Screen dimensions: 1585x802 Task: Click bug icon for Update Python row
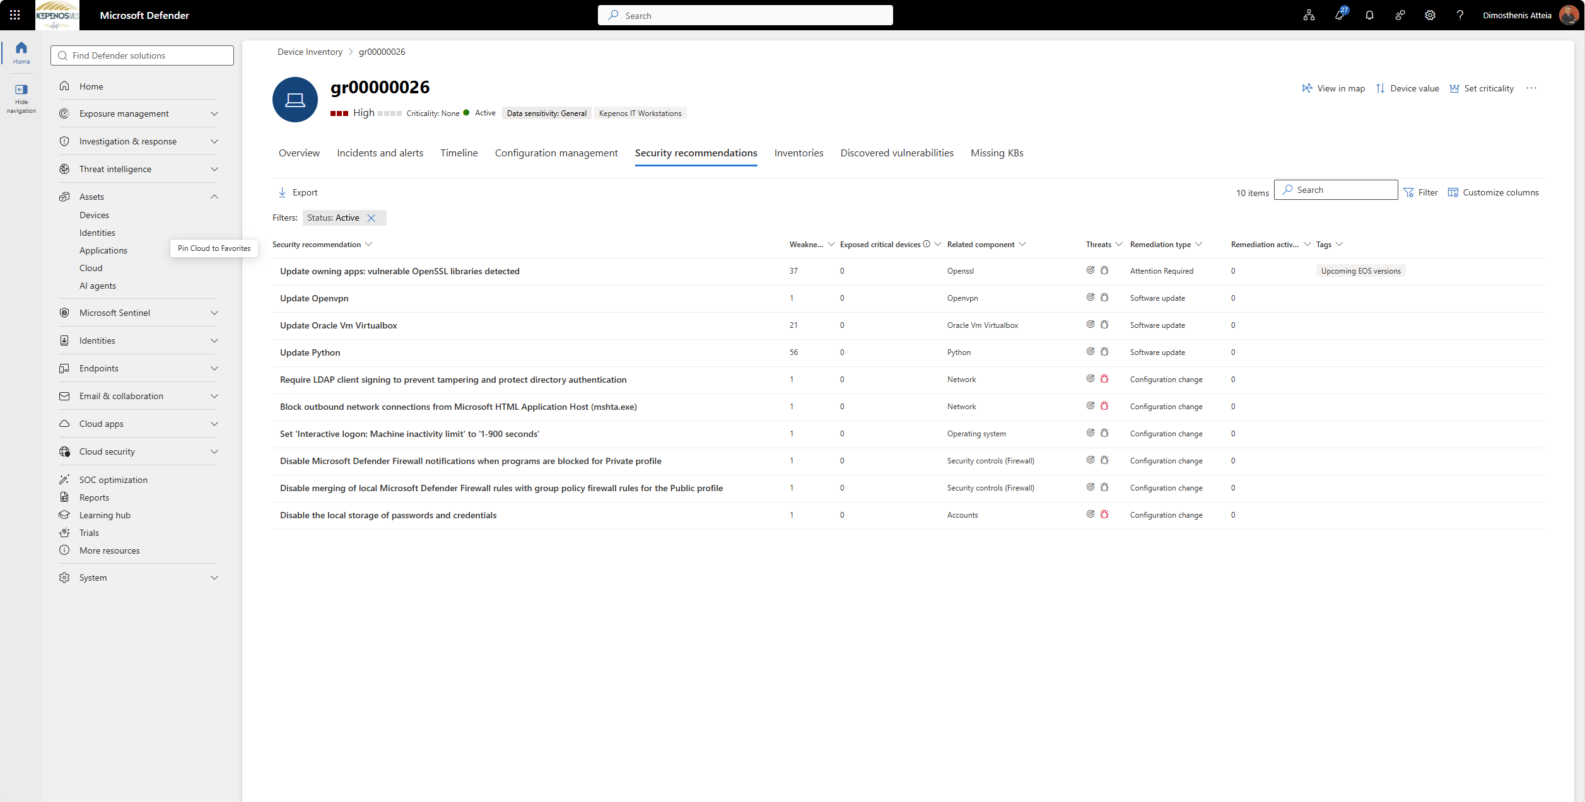(x=1104, y=351)
